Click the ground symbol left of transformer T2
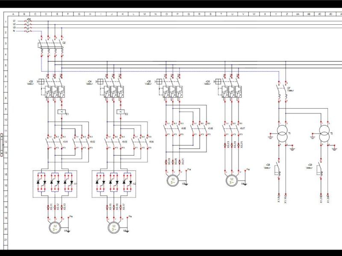342x256 pixels. tap(313, 136)
